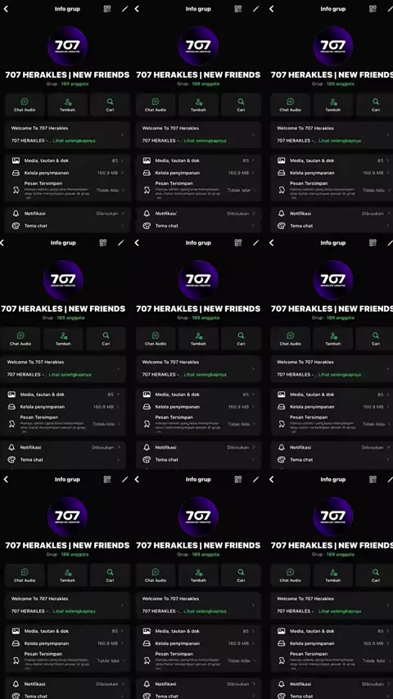Open Tema chat row in top-left panel
Image resolution: width=393 pixels, height=699 pixels.
68,226
